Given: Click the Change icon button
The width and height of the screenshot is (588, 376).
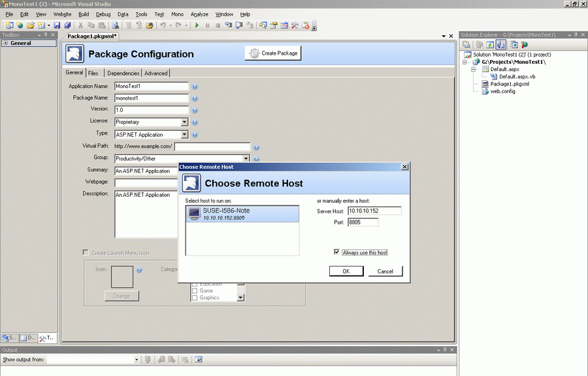Looking at the screenshot, I should tap(122, 296).
